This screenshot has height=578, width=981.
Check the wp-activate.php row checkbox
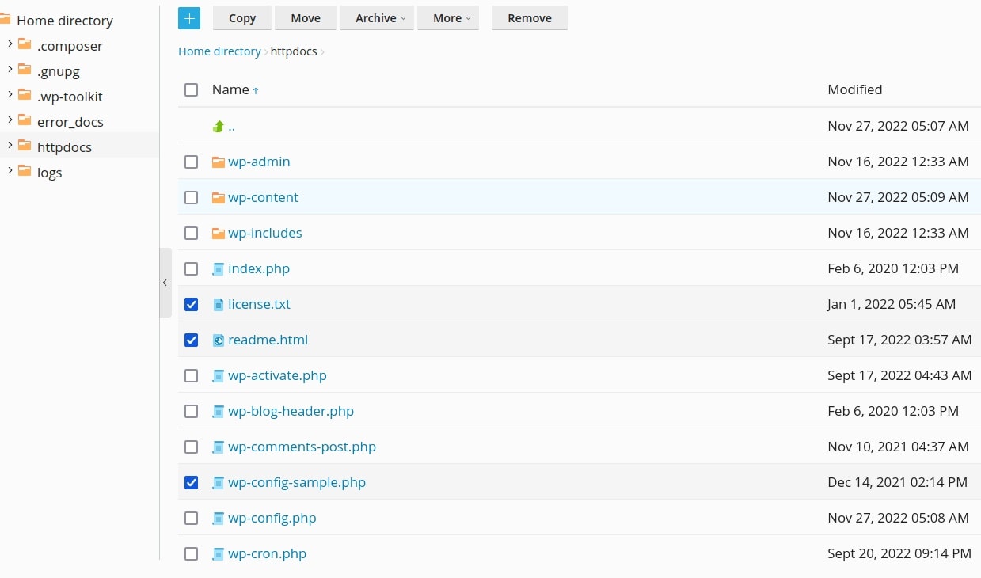191,375
